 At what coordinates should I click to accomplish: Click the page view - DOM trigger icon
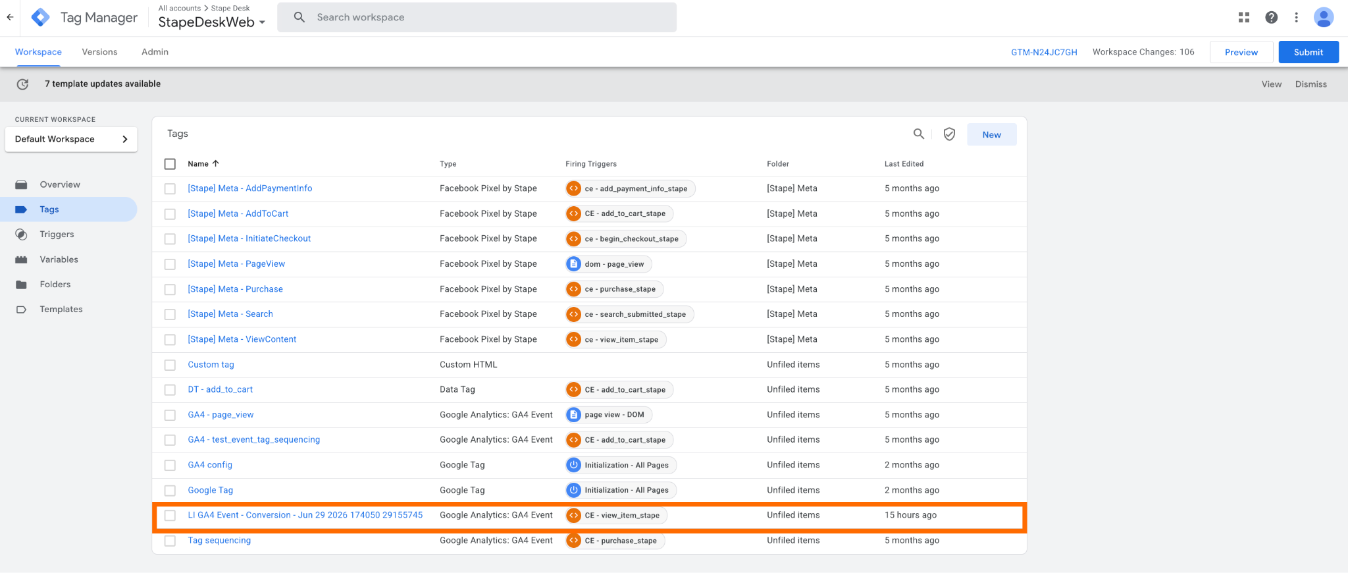coord(574,415)
